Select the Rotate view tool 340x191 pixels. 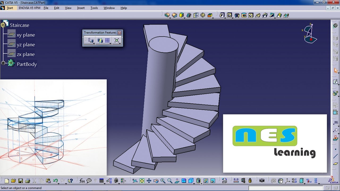(156, 181)
